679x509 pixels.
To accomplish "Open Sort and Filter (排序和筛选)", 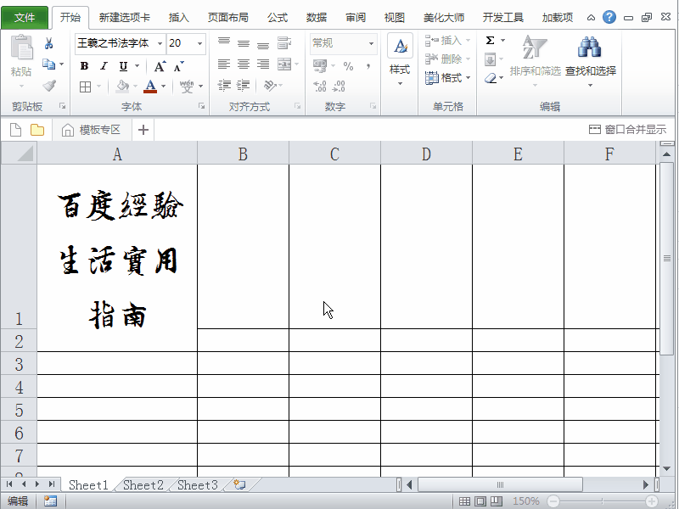I will click(x=536, y=60).
